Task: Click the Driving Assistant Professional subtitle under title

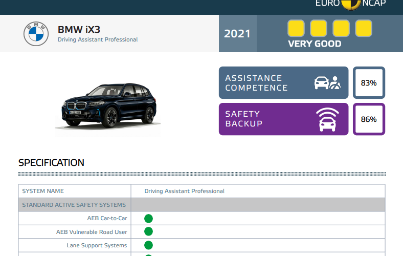Action: (98, 39)
